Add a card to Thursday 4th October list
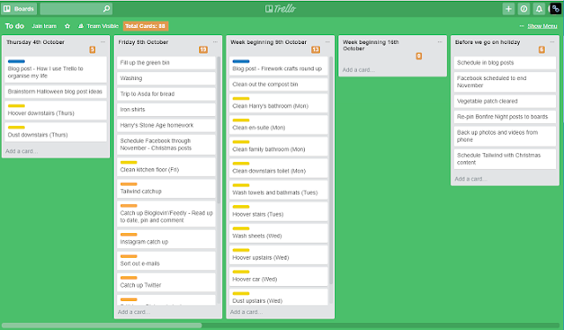The image size is (564, 330). (21, 151)
